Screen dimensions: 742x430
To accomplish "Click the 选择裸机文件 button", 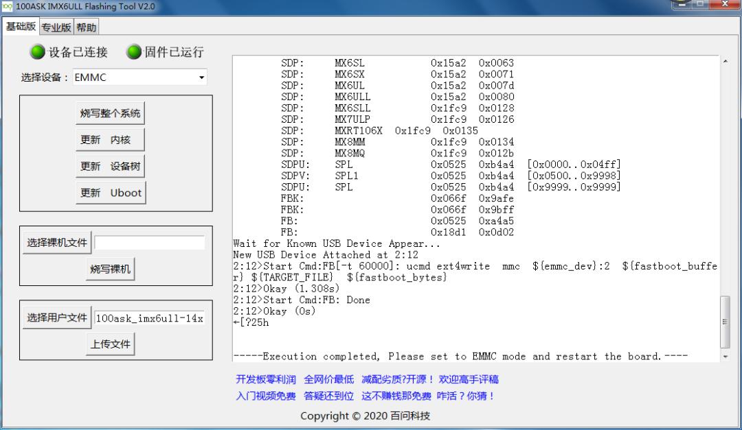I will [x=57, y=243].
